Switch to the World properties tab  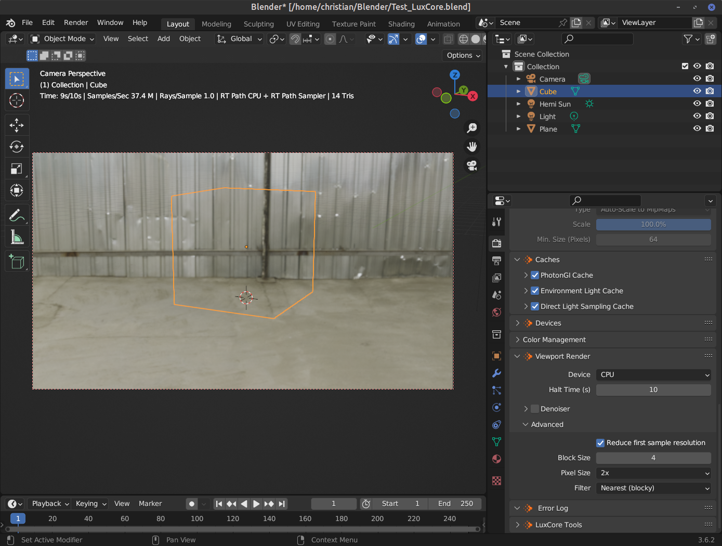496,312
